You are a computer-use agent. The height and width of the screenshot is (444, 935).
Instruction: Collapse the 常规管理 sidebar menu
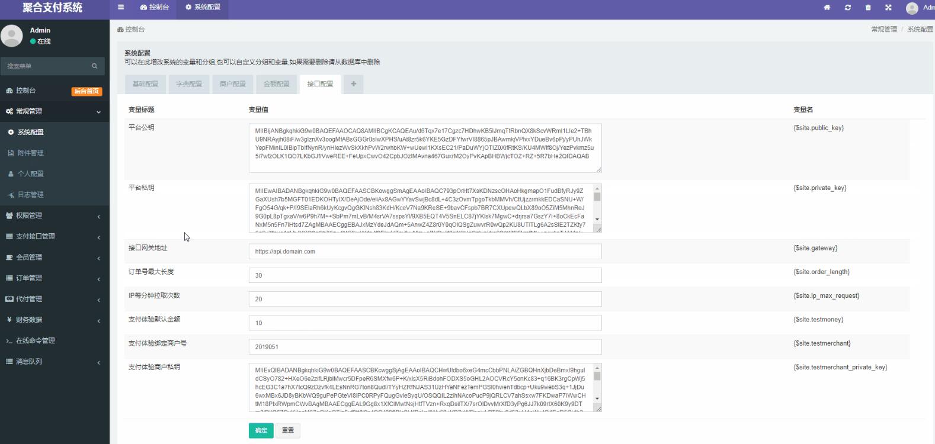coord(55,111)
